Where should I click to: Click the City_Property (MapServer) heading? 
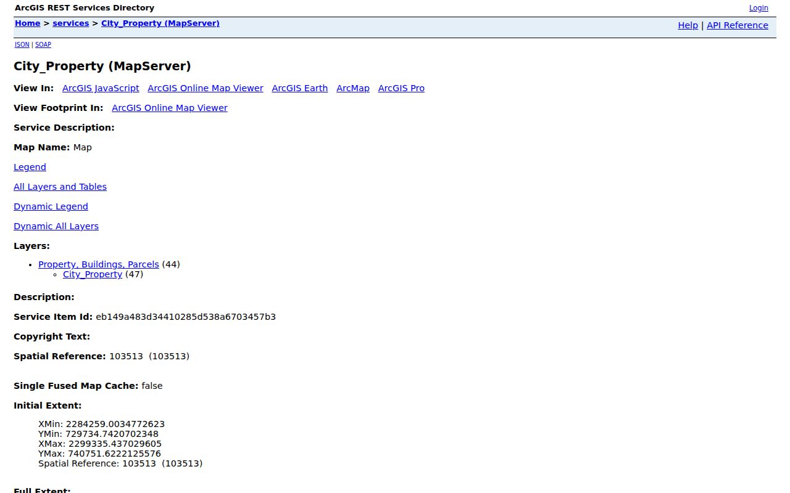click(102, 66)
